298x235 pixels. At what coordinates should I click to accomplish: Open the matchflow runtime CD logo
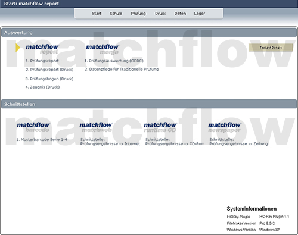coord(160,127)
